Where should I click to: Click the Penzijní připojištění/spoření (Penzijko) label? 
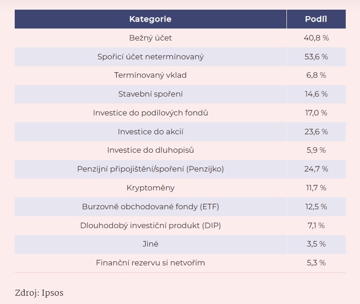click(x=150, y=169)
